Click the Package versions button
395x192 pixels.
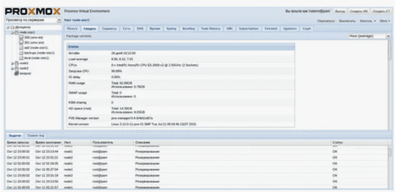[79, 36]
